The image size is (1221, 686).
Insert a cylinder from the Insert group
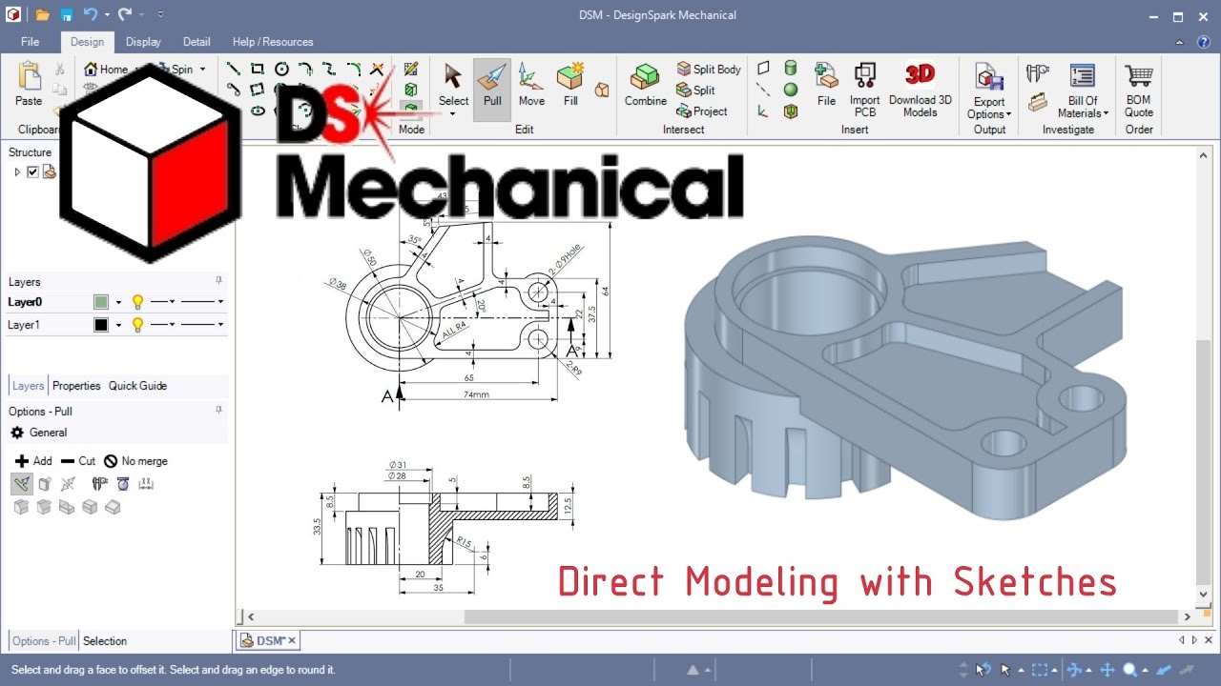pos(791,69)
